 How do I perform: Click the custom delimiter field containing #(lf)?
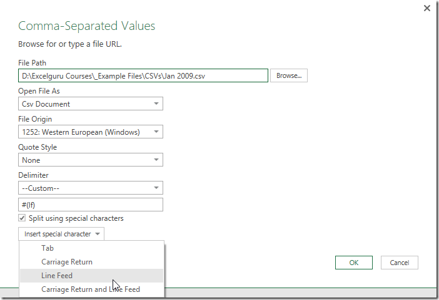pyautogui.click(x=91, y=205)
